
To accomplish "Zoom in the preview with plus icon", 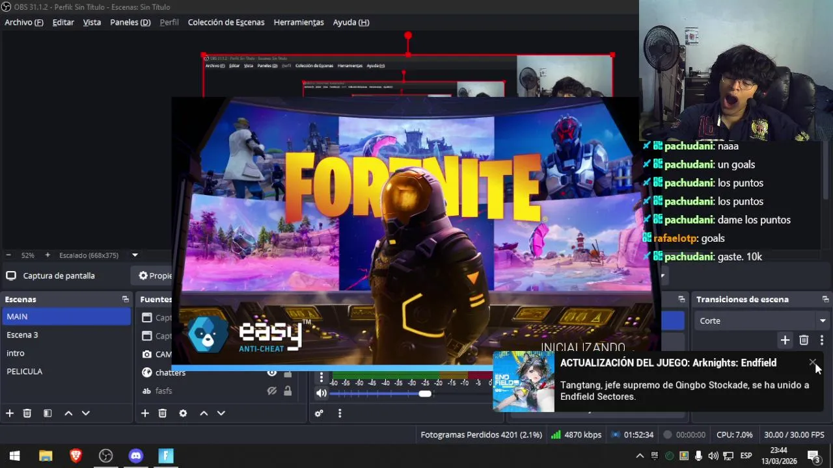I will pos(48,255).
